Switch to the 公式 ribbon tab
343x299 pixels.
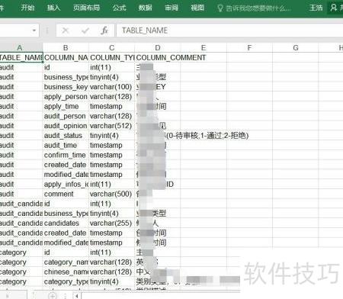click(x=119, y=8)
